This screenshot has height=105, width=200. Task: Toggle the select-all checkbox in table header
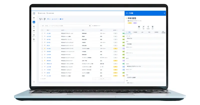pyautogui.click(x=42, y=30)
